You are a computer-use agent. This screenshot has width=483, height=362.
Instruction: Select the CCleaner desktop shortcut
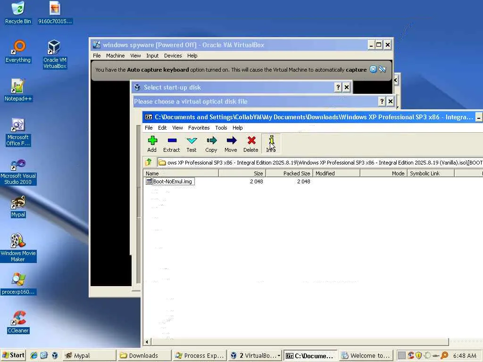(18, 322)
